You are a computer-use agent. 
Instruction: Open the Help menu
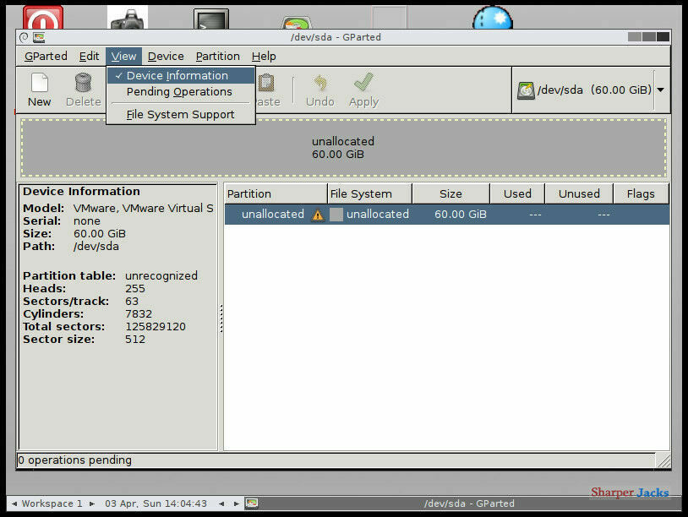coord(264,56)
